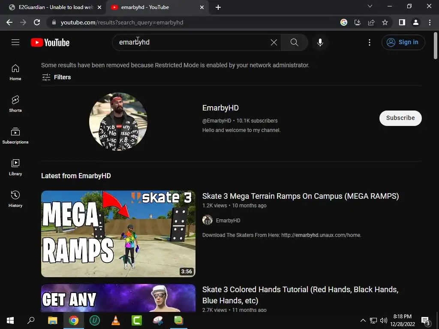This screenshot has width=439, height=329.
Task: Open Skate 3 Mega Terrain Ramps video title
Action: pos(301,196)
